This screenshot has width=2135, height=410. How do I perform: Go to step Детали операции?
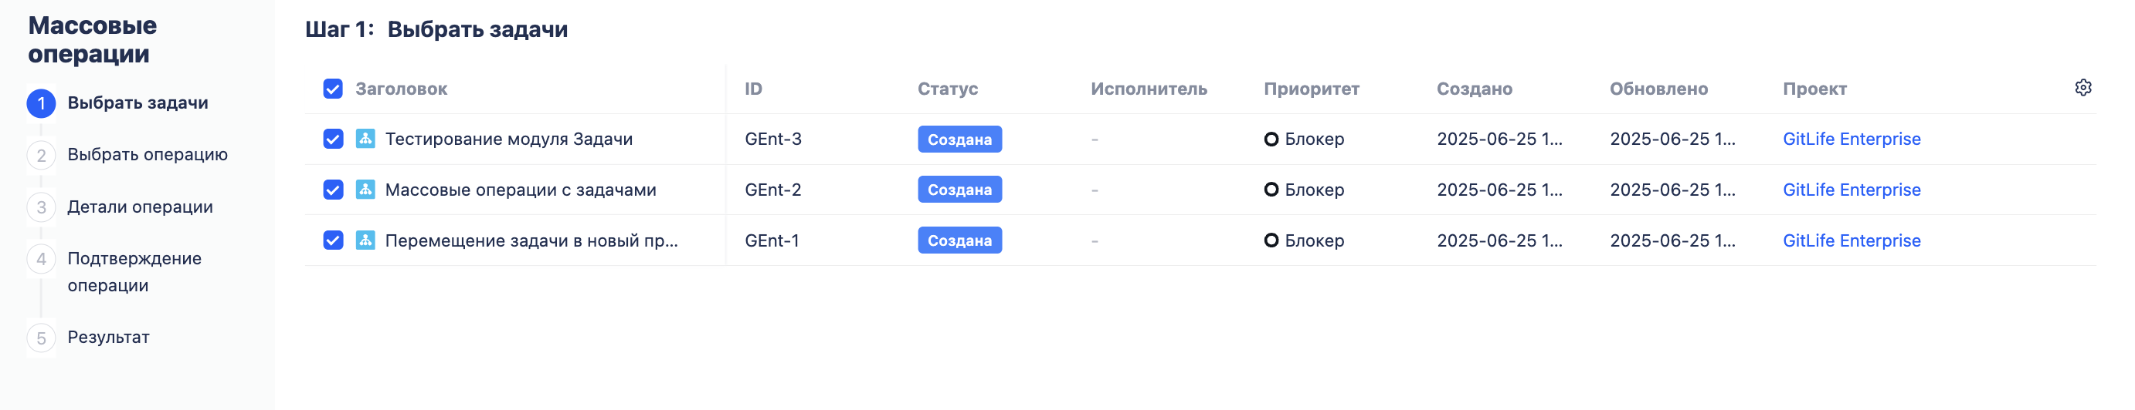click(x=140, y=207)
